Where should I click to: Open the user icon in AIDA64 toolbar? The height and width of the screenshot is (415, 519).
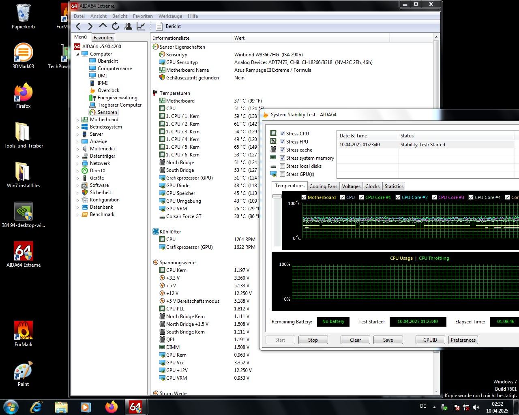click(128, 26)
